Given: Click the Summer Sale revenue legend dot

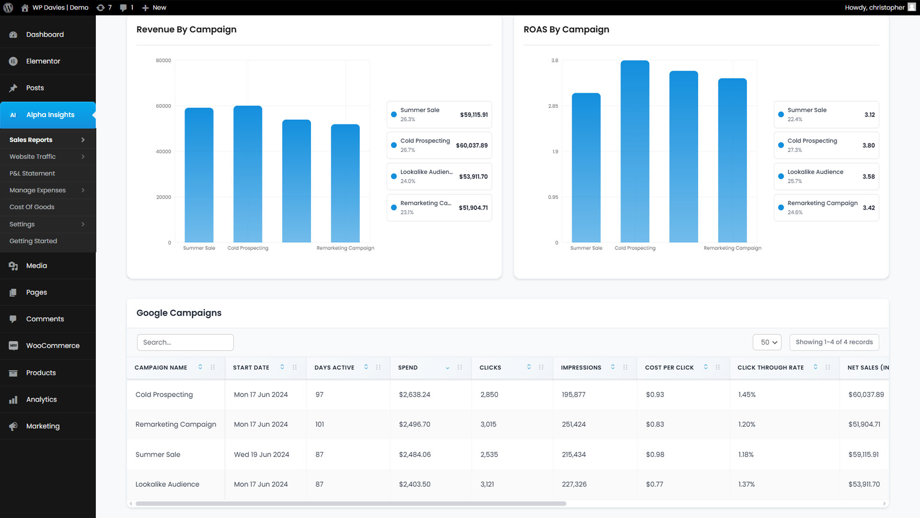Looking at the screenshot, I should click(x=394, y=115).
